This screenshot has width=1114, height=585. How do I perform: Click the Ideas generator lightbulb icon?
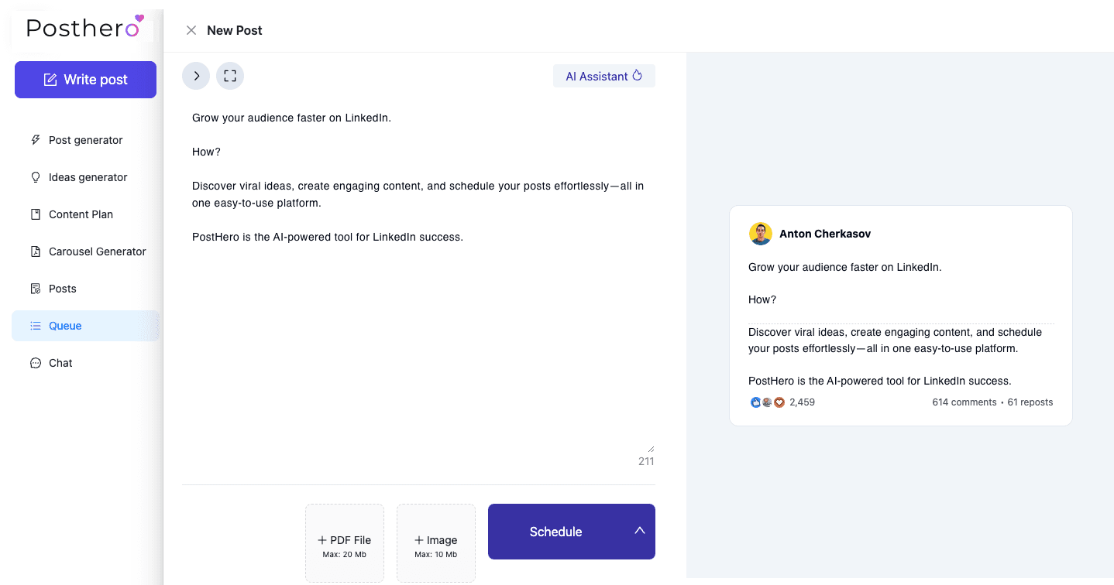point(35,177)
